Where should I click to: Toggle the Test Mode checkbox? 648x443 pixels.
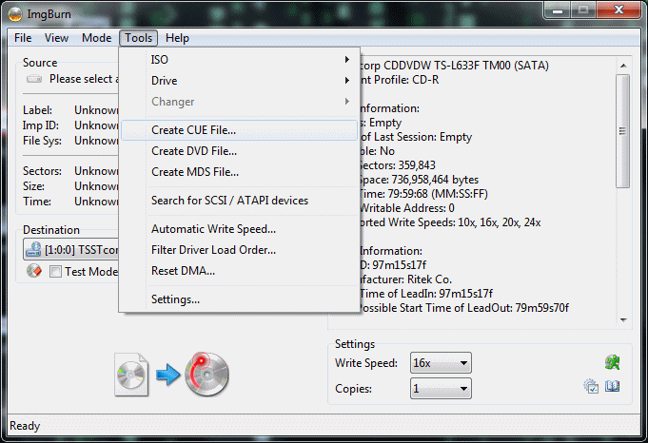tap(55, 272)
